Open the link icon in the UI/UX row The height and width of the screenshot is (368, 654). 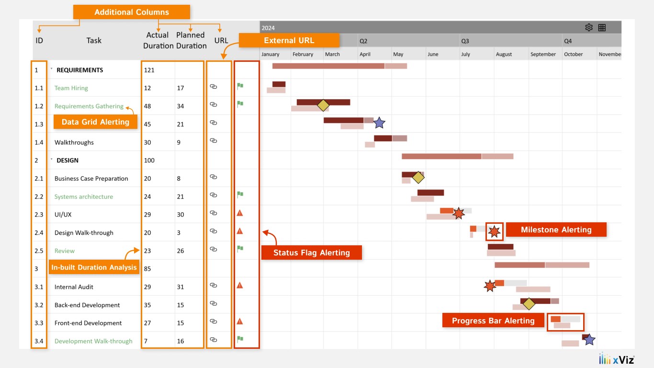[214, 213]
